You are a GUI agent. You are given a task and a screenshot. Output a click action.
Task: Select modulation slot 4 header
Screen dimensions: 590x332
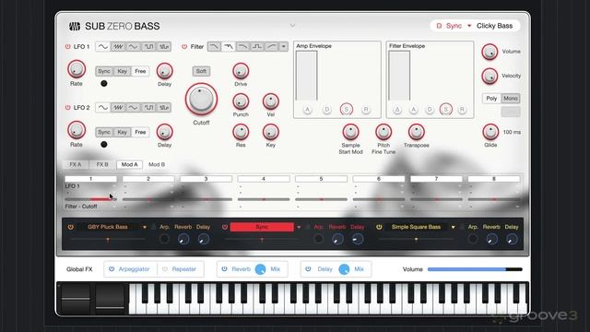264,179
